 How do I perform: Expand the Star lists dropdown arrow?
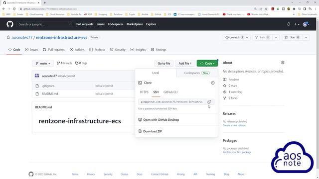pos(306,38)
